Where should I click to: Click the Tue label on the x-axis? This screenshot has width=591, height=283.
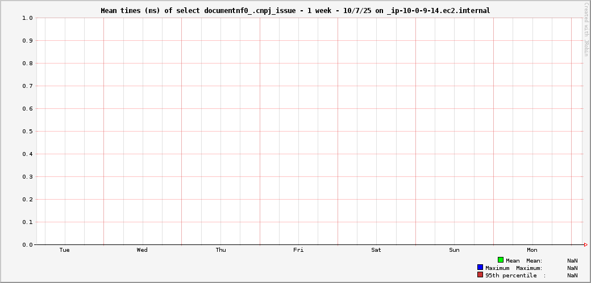pyautogui.click(x=64, y=250)
